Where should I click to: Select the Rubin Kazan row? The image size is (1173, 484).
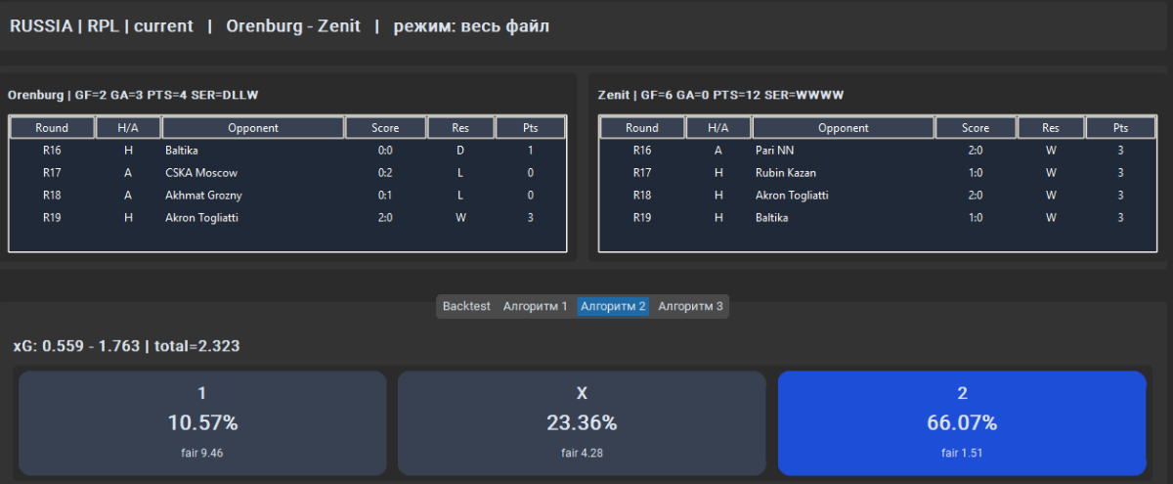(x=877, y=173)
